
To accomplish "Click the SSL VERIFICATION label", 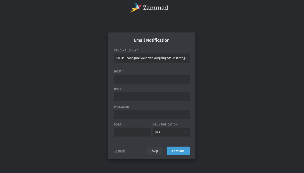I will click(x=165, y=124).
